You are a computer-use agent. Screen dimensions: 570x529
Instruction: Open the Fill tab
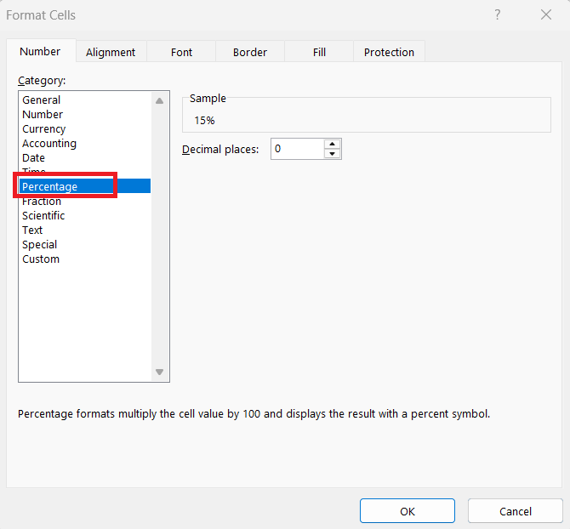tap(319, 52)
